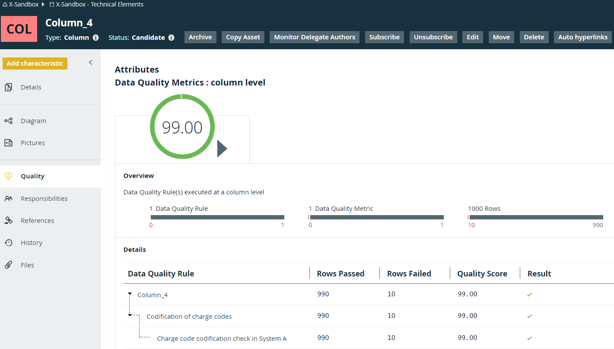Screen dimensions: 614x349
Task: Click the Archive button
Action: point(200,37)
